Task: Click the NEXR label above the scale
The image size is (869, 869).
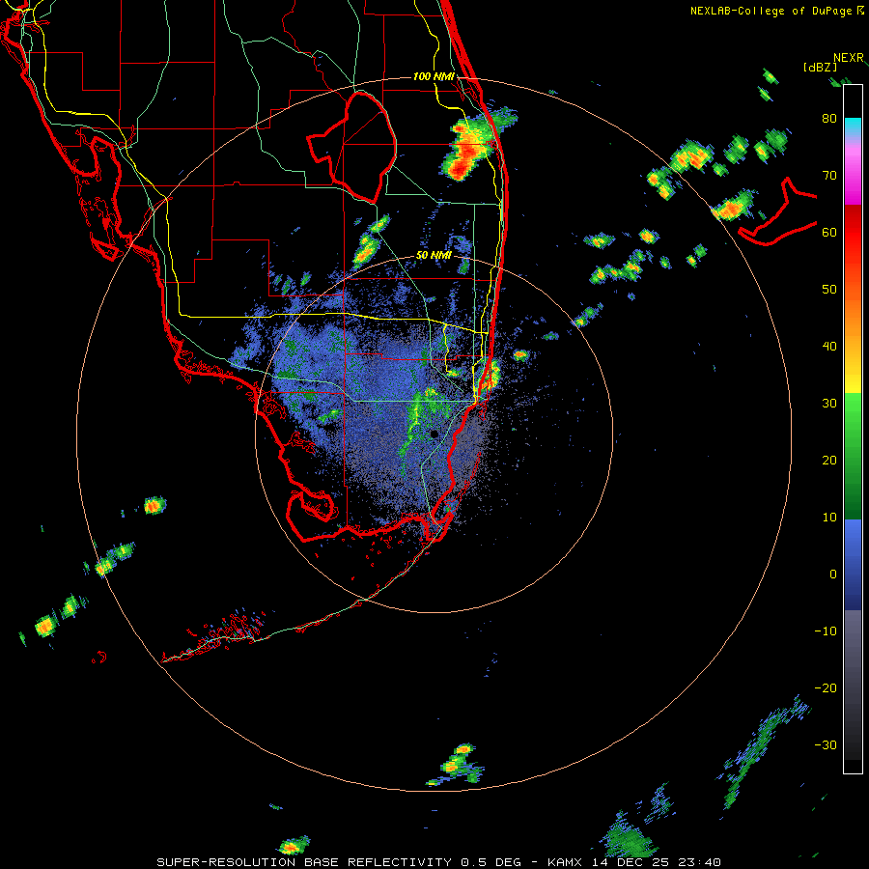Action: 849,58
